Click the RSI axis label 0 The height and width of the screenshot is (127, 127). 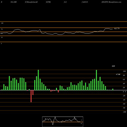(1, 43)
